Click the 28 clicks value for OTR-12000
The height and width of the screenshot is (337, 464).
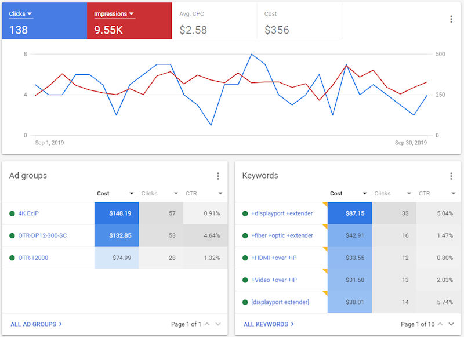[172, 258]
